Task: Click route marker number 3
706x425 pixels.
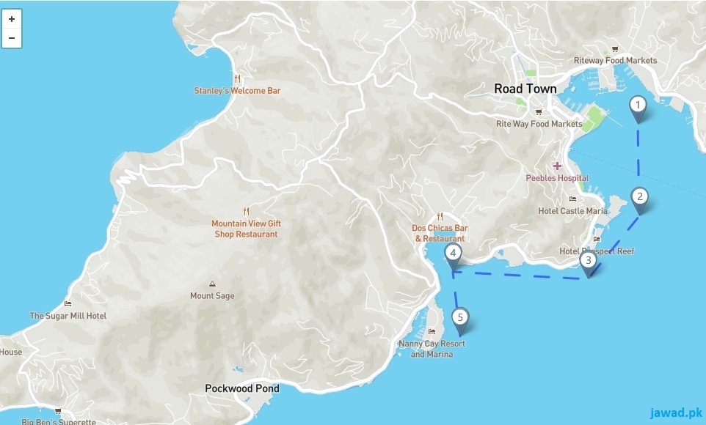Action: click(x=588, y=265)
